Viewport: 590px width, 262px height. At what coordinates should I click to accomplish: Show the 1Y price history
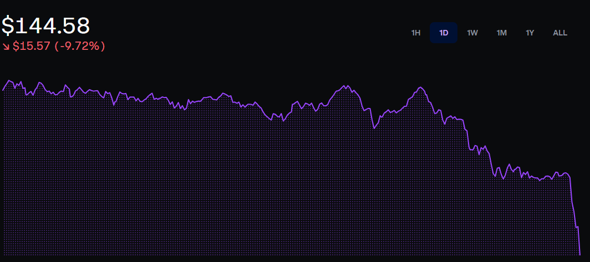click(530, 33)
